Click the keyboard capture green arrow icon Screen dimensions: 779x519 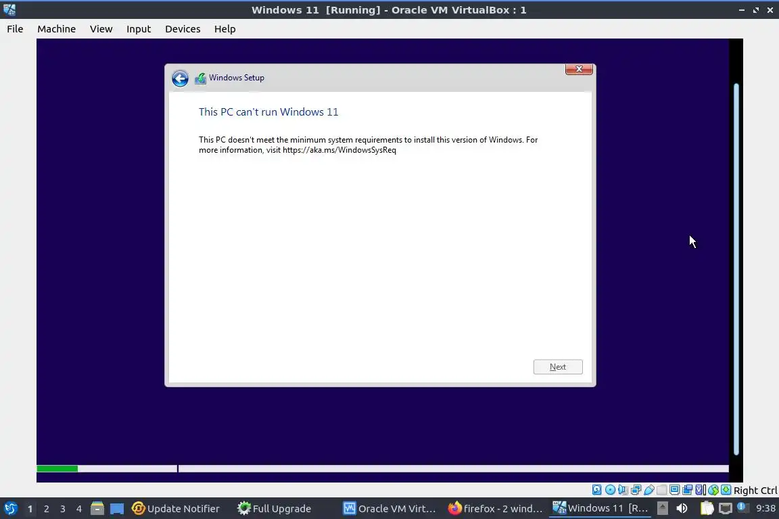coord(726,490)
